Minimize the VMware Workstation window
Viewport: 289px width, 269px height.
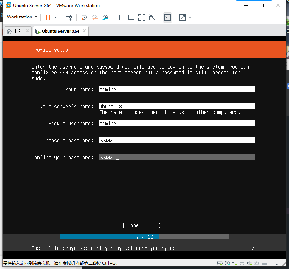[246, 5]
